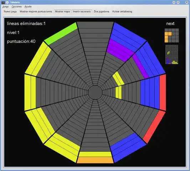Start a game with Nuevo juego

(x=10, y=11)
